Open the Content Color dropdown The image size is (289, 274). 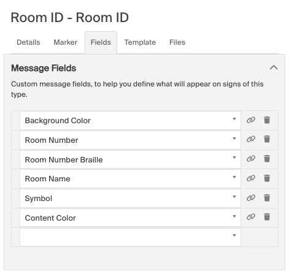pyautogui.click(x=130, y=218)
